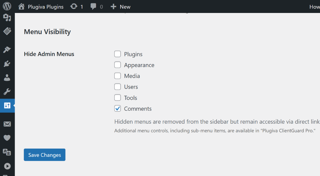This screenshot has height=176, width=320.
Task: Enable hiding of the Users menu
Action: tap(117, 87)
